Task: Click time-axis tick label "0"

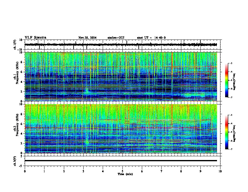Action: point(25,171)
